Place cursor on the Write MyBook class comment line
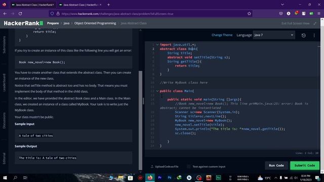This screenshot has width=324, height=182. (x=184, y=82)
